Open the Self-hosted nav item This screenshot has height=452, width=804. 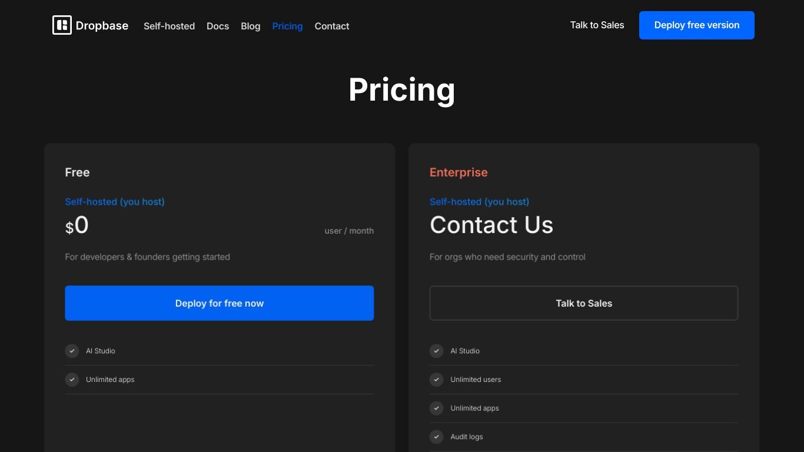169,26
